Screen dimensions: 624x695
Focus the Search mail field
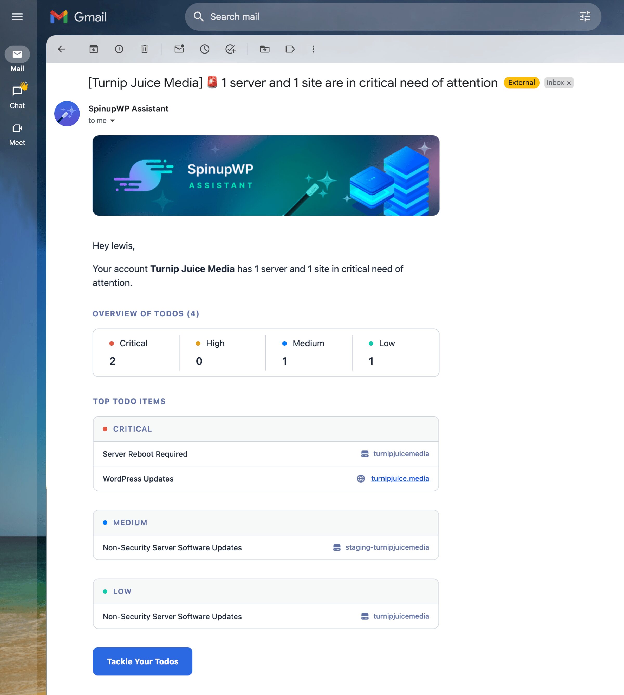pos(393,17)
